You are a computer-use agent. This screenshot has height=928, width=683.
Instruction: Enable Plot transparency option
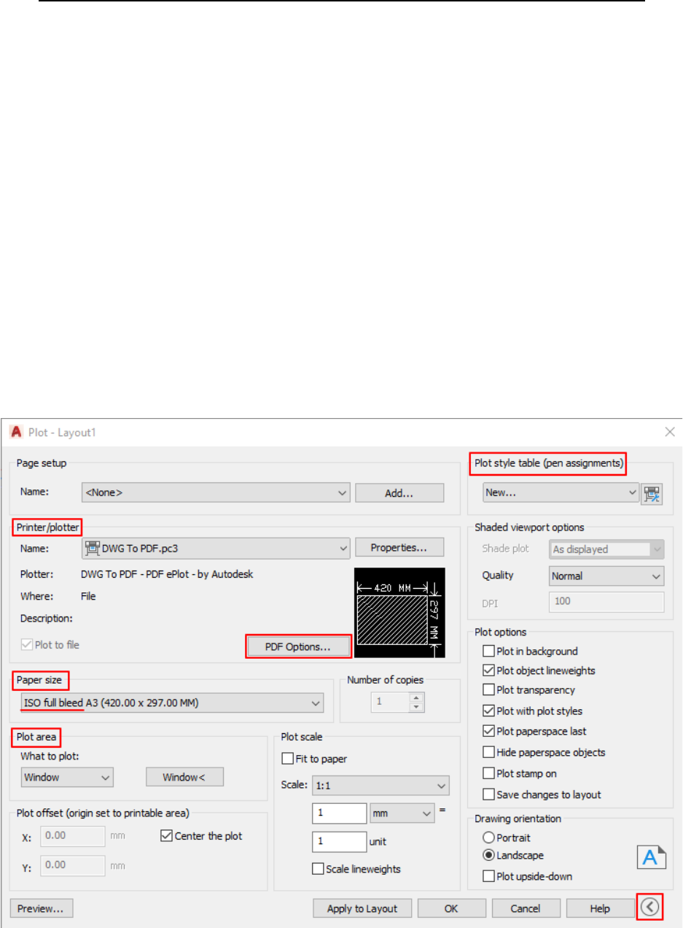coord(528,690)
